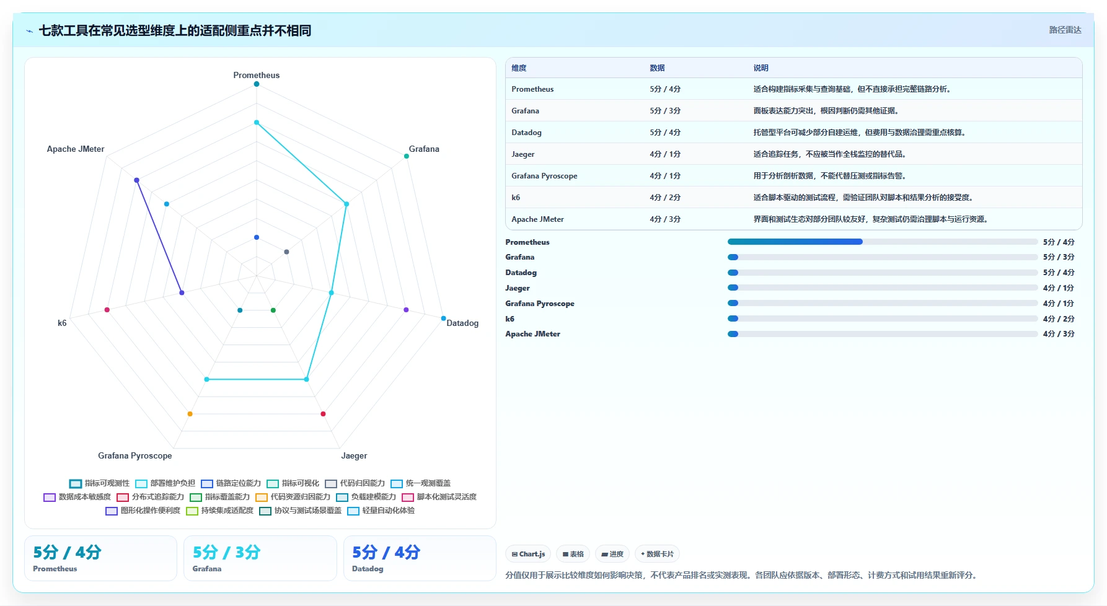Click the 说明 column header
Viewport: 1107px width, 606px height.
tap(761, 68)
